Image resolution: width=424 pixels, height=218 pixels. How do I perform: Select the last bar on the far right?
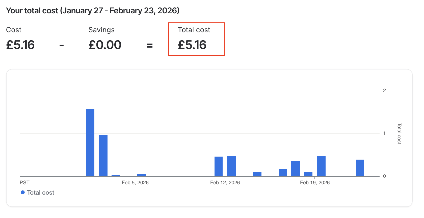[360, 168]
